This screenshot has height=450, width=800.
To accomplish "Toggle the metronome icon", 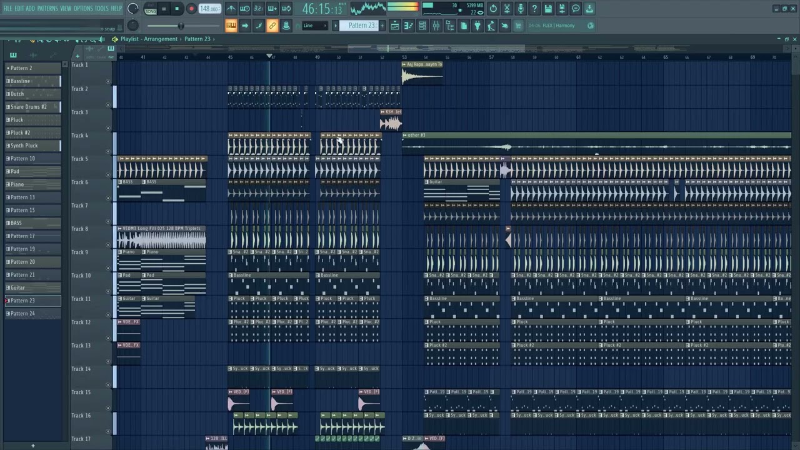I will [x=231, y=9].
